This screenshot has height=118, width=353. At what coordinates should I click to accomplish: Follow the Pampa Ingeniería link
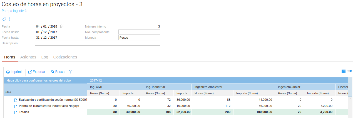click(14, 11)
